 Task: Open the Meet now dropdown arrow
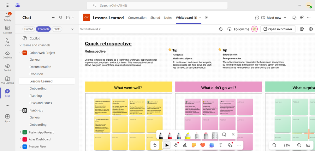pyautogui.click(x=285, y=18)
